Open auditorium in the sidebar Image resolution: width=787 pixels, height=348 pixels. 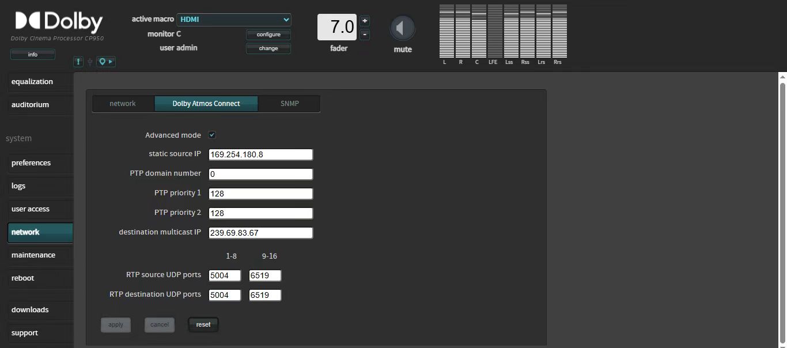click(40, 105)
